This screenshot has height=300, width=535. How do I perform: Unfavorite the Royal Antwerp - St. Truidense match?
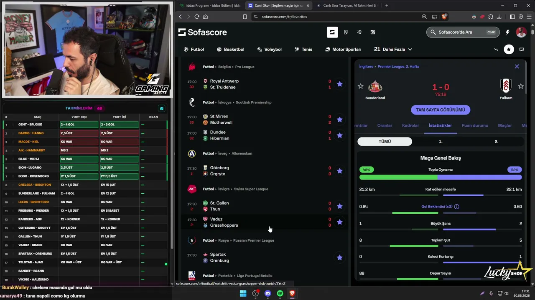click(340, 84)
